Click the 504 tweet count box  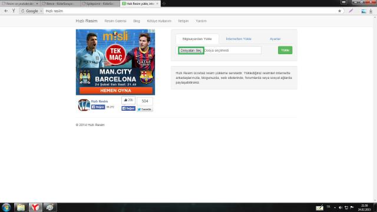coord(145,101)
